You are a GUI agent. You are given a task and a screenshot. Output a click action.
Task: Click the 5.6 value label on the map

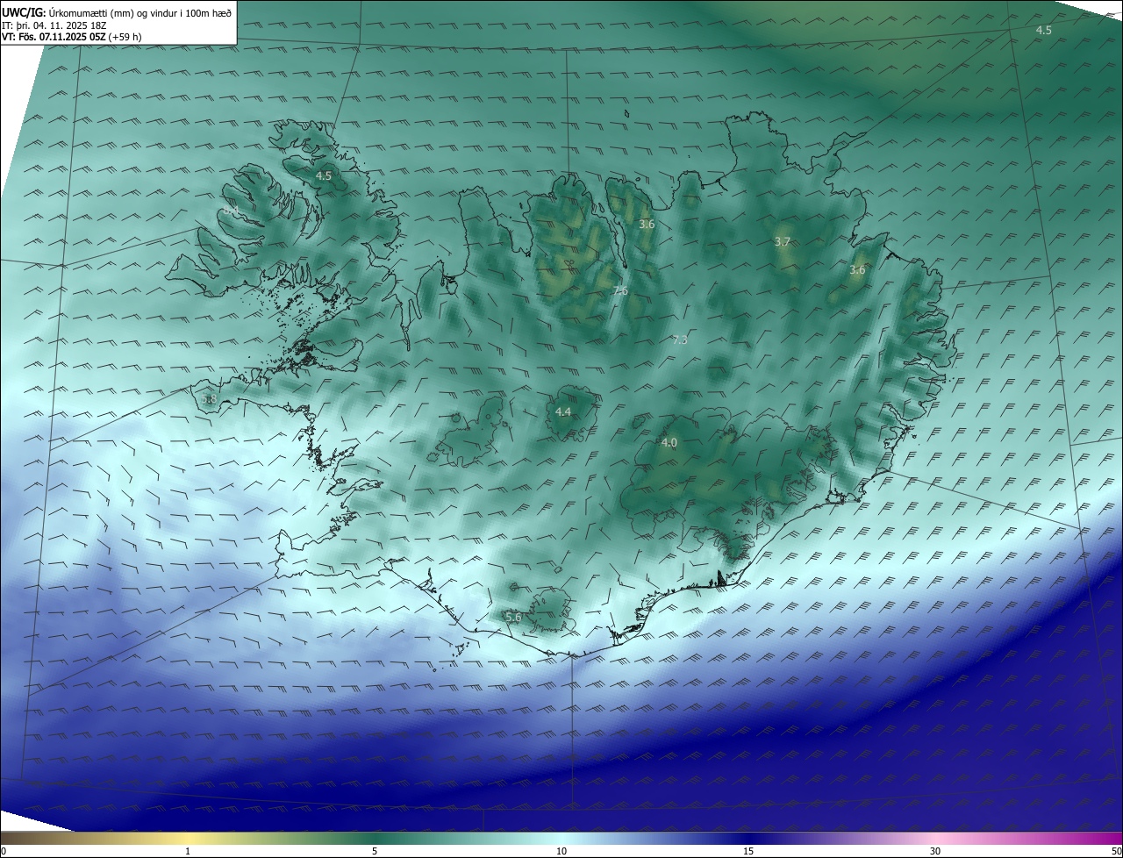(x=514, y=618)
